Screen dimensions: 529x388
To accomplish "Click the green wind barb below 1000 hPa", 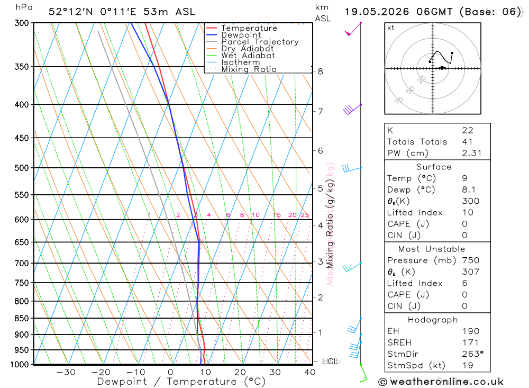I will (363, 374).
